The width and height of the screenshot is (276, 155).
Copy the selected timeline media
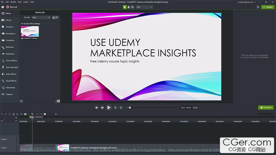pyautogui.click(x=13, y=114)
